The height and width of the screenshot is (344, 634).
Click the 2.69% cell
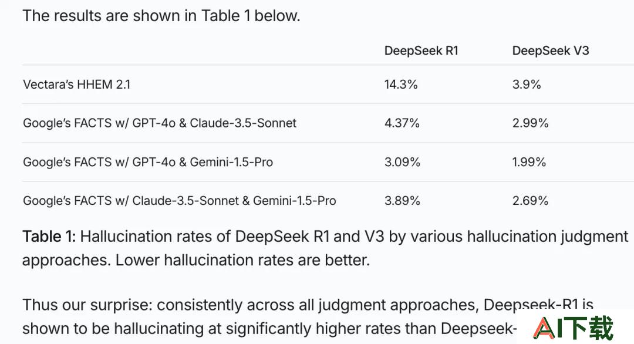(530, 201)
